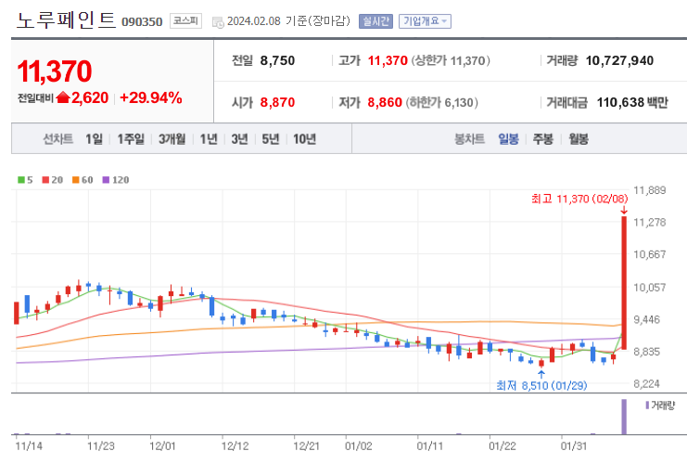687x464 pixels.
Task: Click the stock name 노루페인트
Action: tap(66, 20)
